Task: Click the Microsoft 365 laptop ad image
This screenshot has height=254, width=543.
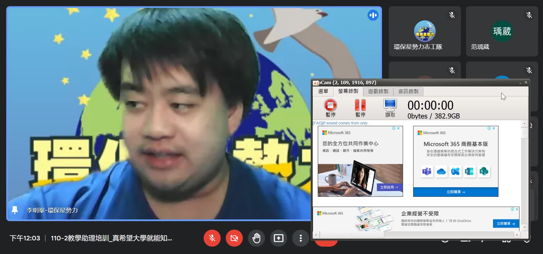Action: pyautogui.click(x=360, y=178)
